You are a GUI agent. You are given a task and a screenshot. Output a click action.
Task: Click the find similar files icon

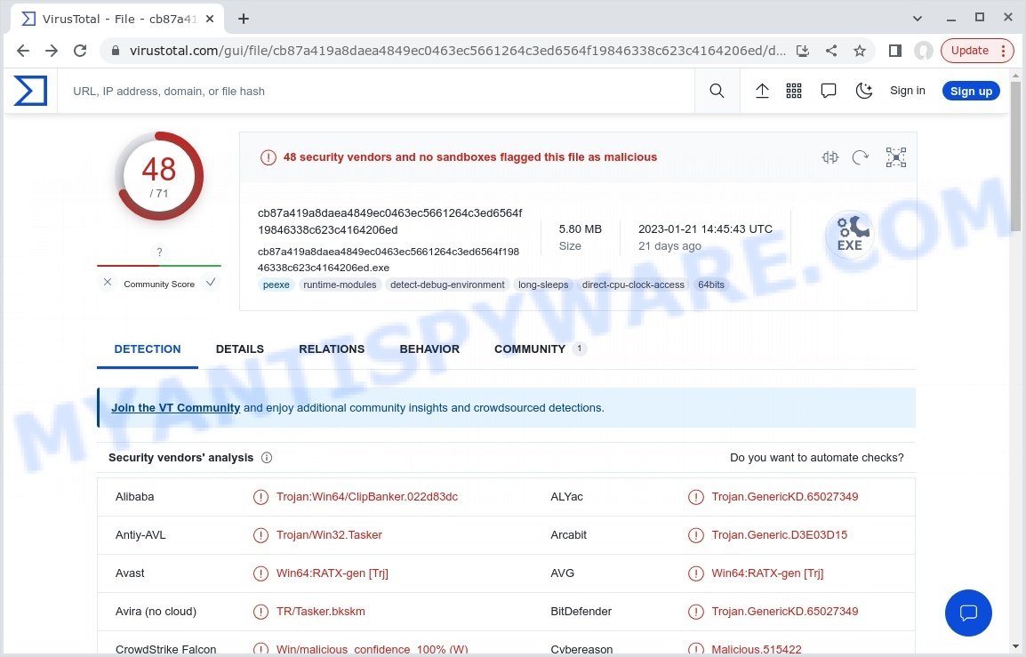click(x=830, y=157)
